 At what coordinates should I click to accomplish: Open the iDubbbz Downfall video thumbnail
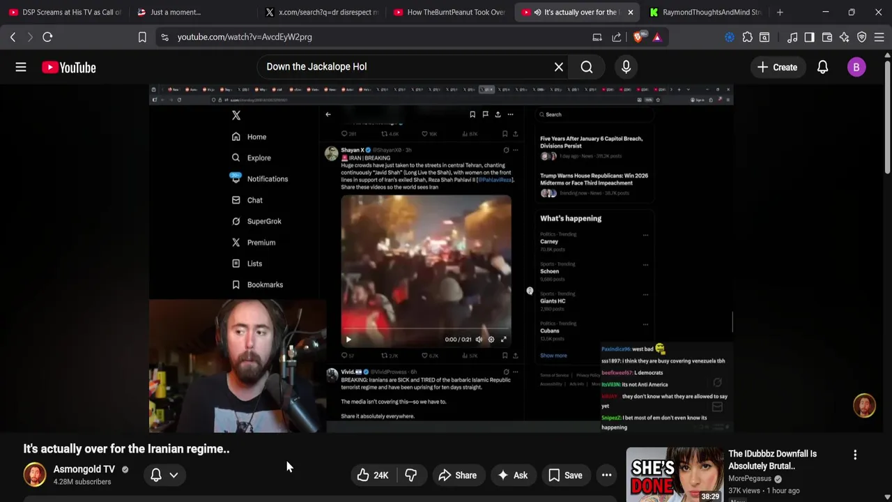tap(674, 475)
